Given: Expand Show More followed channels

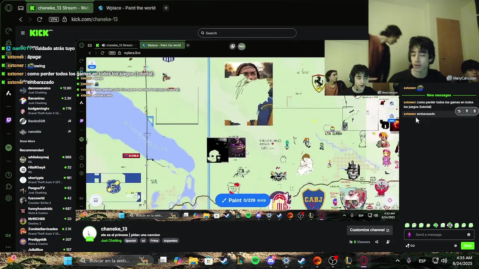Looking at the screenshot, I should pyautogui.click(x=27, y=141).
